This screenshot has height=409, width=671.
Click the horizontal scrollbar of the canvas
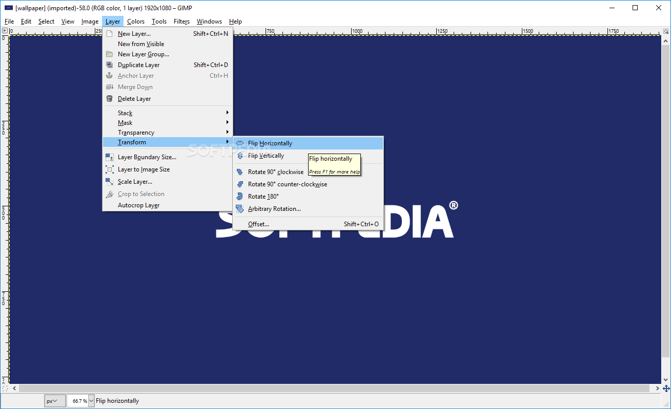[335, 389]
